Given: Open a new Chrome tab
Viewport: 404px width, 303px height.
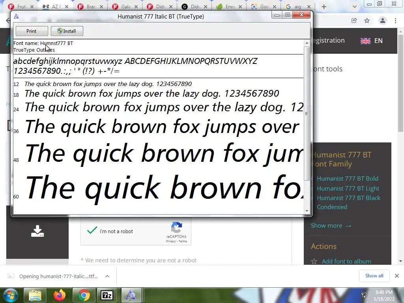Looking at the screenshot, I should (324, 7).
